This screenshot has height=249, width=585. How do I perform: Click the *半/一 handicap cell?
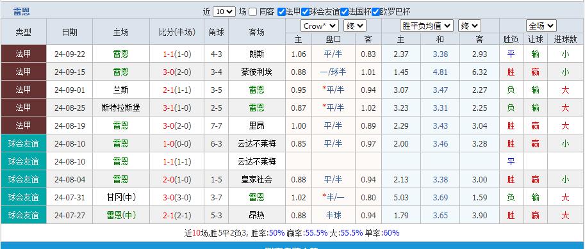(333, 197)
